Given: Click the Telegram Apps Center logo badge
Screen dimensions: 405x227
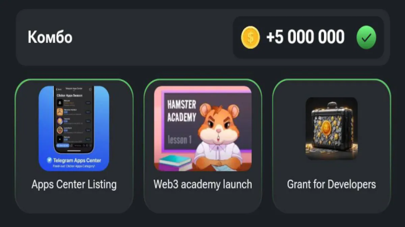Looking at the screenshot, I should 50,160.
